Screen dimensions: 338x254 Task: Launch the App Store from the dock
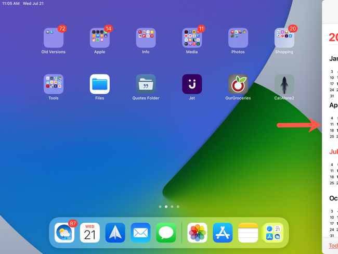click(223, 233)
